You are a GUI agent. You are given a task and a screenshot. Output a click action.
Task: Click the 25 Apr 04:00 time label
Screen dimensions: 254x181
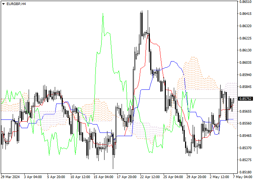click(173, 177)
